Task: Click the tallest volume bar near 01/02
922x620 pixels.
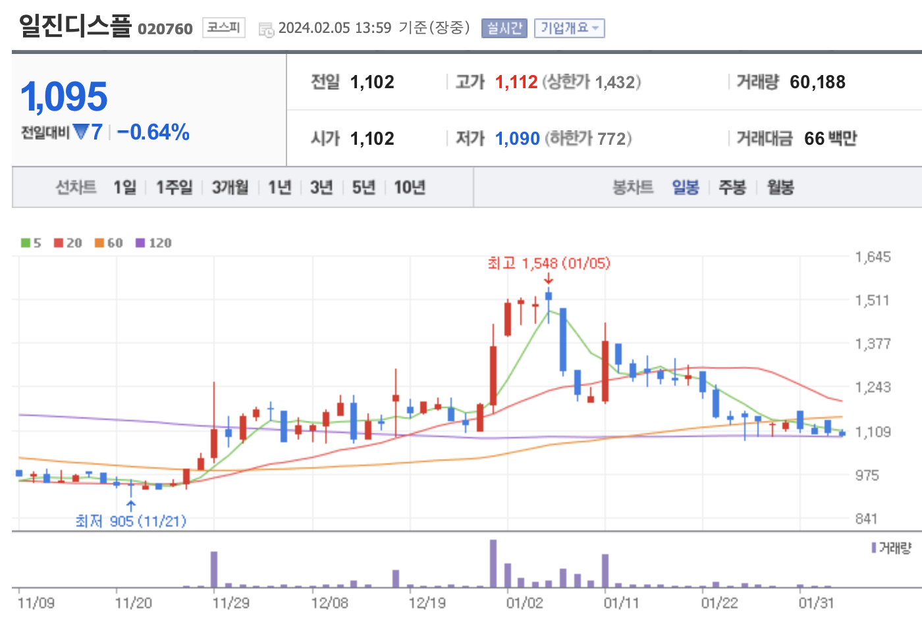Action: click(x=493, y=563)
